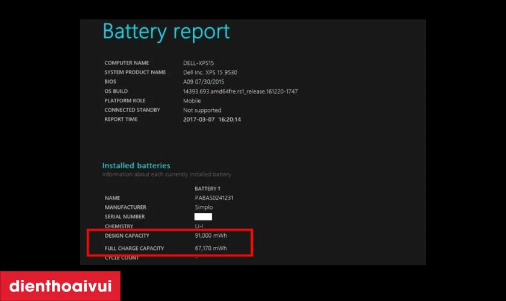This screenshot has height=301, width=506.
Task: Click the MANUFACTURER row label
Action: point(125,208)
